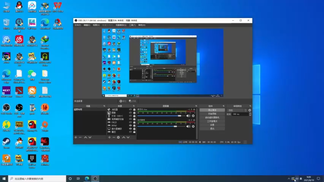Open the 回收站 Recycle Bin desktop icon
Viewport: 324px width, 182px height.
pyautogui.click(x=6, y=24)
